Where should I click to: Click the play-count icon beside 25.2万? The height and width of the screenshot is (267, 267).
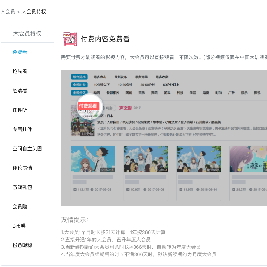click(x=234, y=189)
